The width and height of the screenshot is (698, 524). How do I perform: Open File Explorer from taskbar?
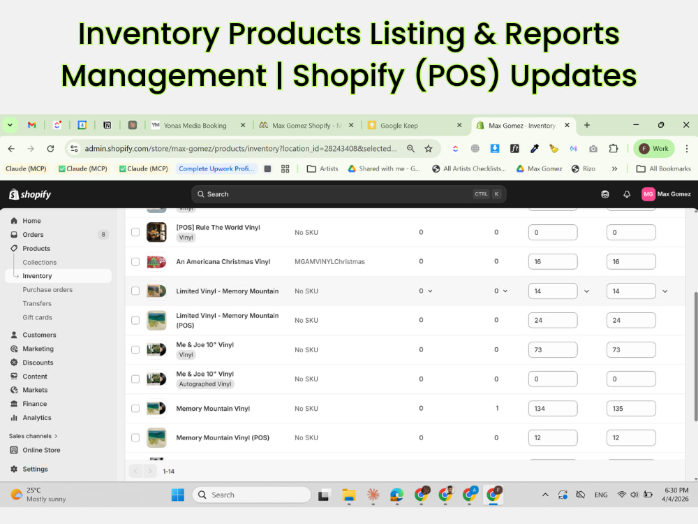click(x=348, y=495)
